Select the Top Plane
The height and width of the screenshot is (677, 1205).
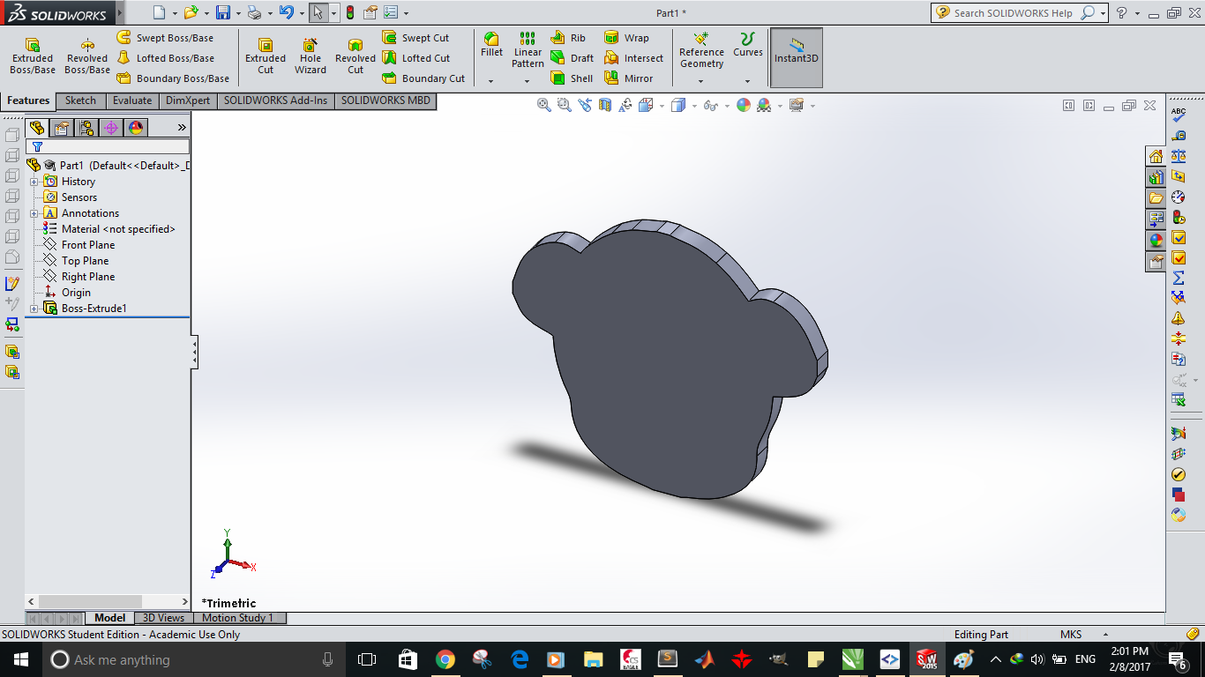tap(76, 261)
